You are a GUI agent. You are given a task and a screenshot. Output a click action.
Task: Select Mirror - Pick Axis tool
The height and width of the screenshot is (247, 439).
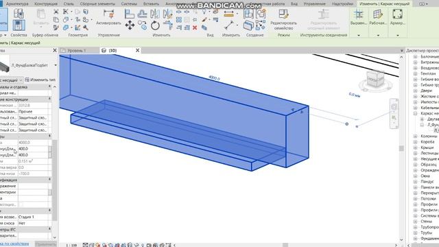coord(155,14)
